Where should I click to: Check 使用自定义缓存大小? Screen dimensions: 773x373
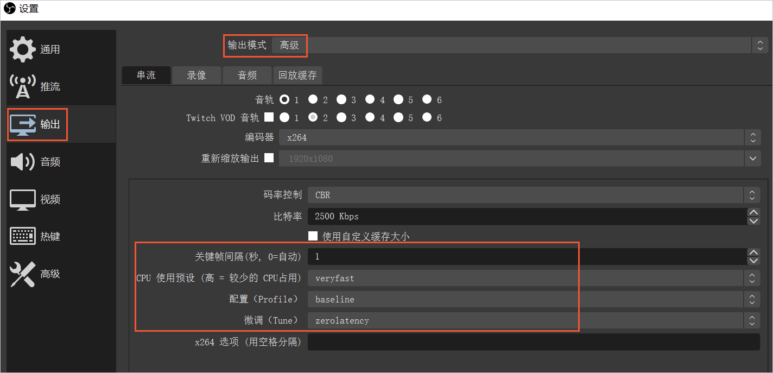pyautogui.click(x=313, y=236)
